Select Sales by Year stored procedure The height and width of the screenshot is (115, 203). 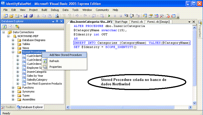(35, 76)
